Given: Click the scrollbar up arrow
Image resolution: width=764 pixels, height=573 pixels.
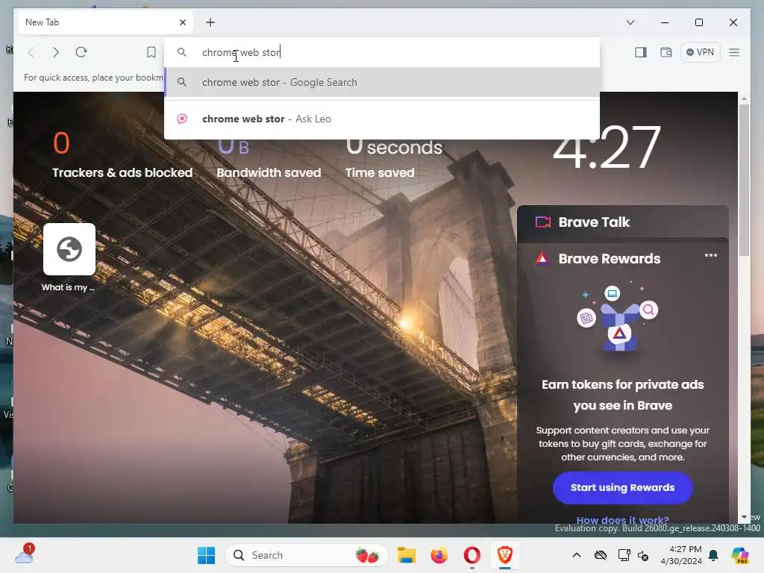Looking at the screenshot, I should (744, 98).
